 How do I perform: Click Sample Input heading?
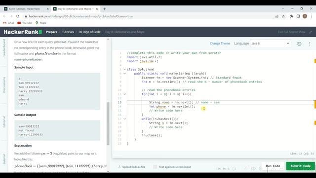coord(24,67)
